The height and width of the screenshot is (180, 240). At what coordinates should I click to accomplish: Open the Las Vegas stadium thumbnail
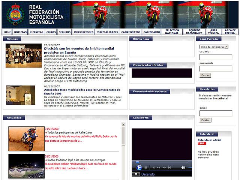click(27, 166)
